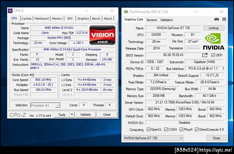Toggle the PhysX checkbox
Image resolution: width=234 pixels, height=154 pixels.
[x=181, y=129]
